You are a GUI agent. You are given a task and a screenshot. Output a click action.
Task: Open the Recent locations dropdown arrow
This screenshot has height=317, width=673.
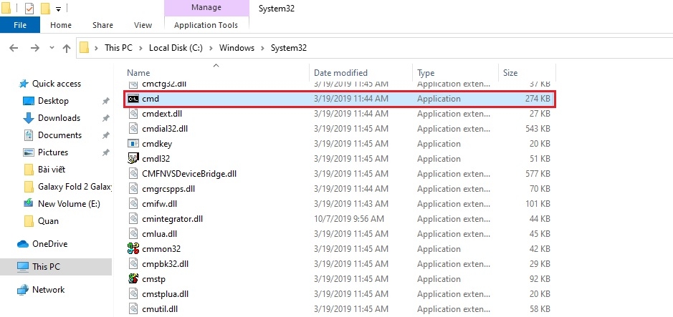tap(52, 48)
